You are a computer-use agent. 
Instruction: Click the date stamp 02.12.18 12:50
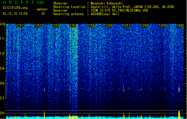(15, 14)
